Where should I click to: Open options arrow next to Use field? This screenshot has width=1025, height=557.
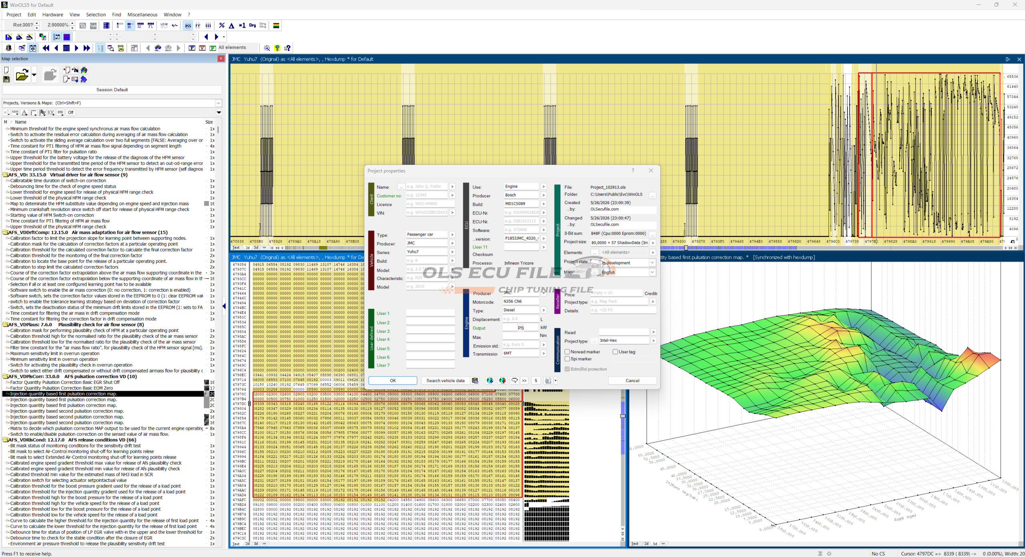543,186
